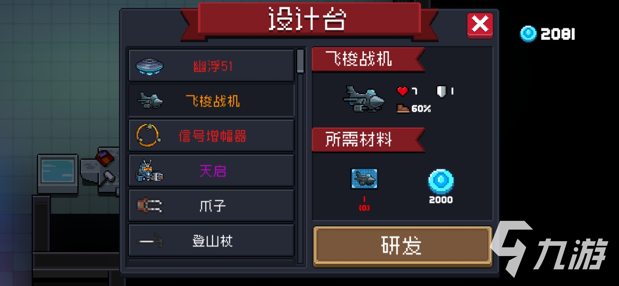619x286 pixels.
Task: Select the 天启 list entry
Action: click(211, 171)
